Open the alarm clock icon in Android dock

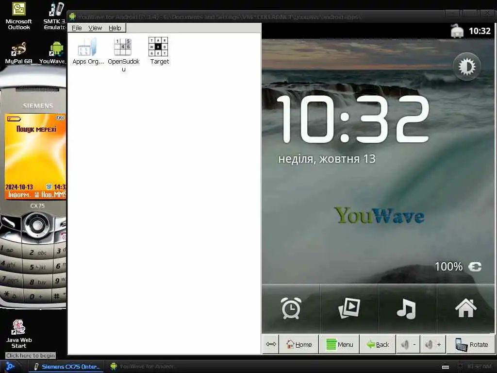[x=291, y=307]
